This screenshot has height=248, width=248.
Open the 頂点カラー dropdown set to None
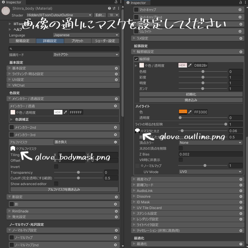[210, 142]
